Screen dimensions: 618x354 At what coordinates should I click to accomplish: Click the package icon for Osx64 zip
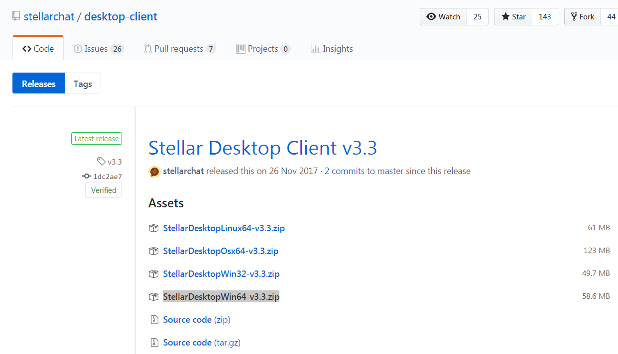(154, 251)
